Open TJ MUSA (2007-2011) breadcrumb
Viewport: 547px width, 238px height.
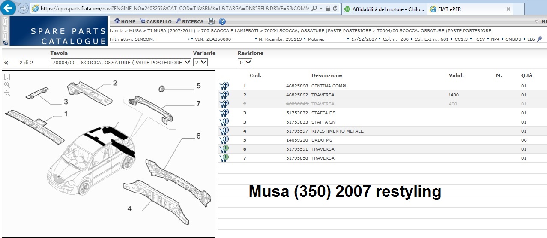coord(171,31)
